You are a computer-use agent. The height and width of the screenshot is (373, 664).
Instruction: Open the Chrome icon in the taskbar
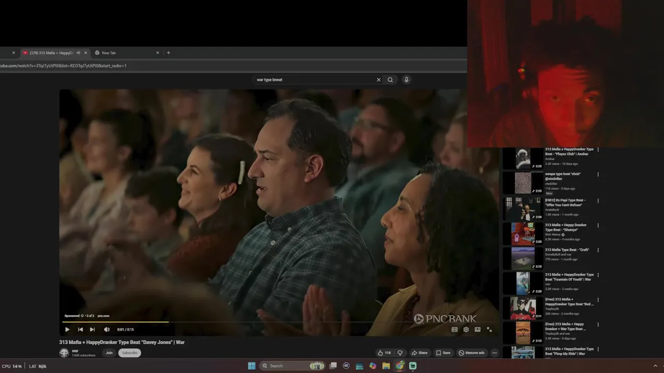click(399, 366)
